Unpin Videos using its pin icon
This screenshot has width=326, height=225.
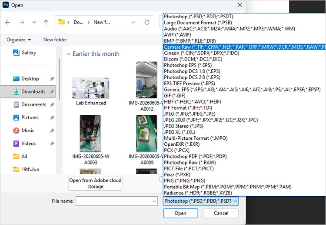point(52,144)
